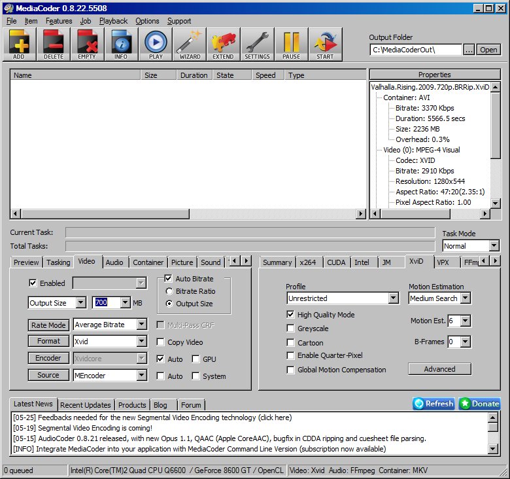Click the Rate Mode button
Screen dimensions: 510x479
coord(48,325)
